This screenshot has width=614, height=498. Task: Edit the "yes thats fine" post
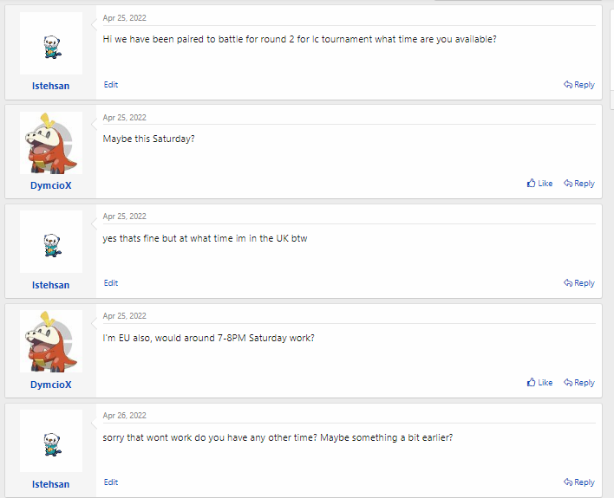[x=111, y=283]
